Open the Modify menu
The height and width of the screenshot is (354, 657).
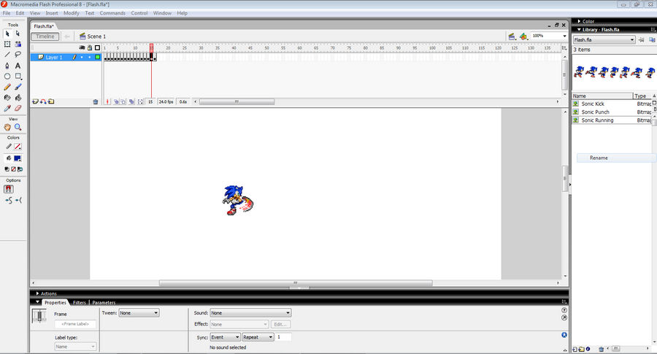[72, 13]
